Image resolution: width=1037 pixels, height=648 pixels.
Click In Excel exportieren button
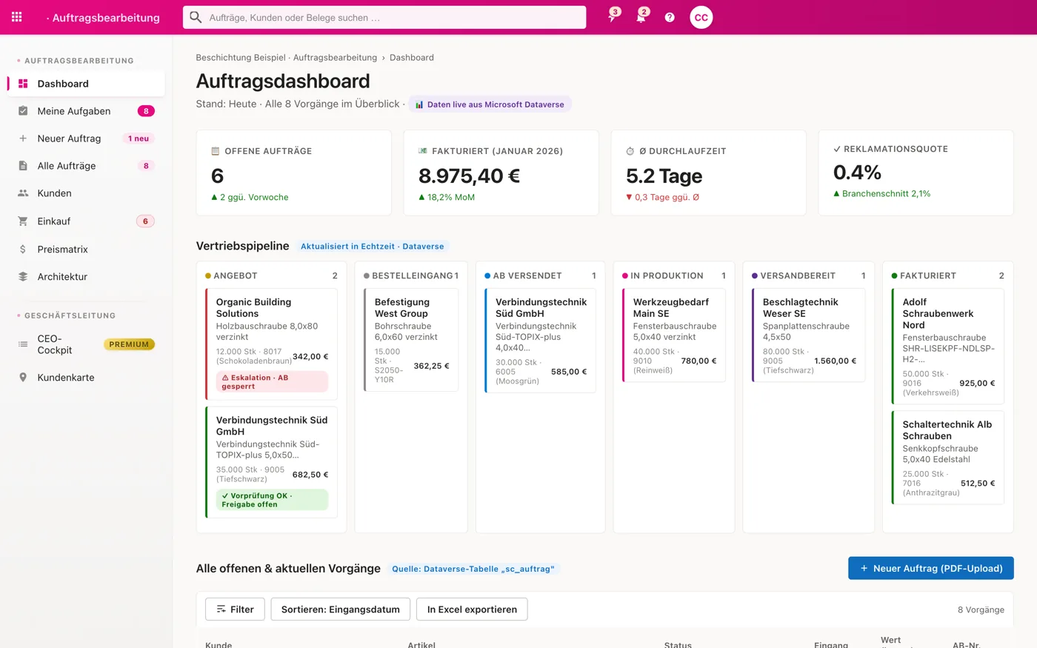click(472, 609)
